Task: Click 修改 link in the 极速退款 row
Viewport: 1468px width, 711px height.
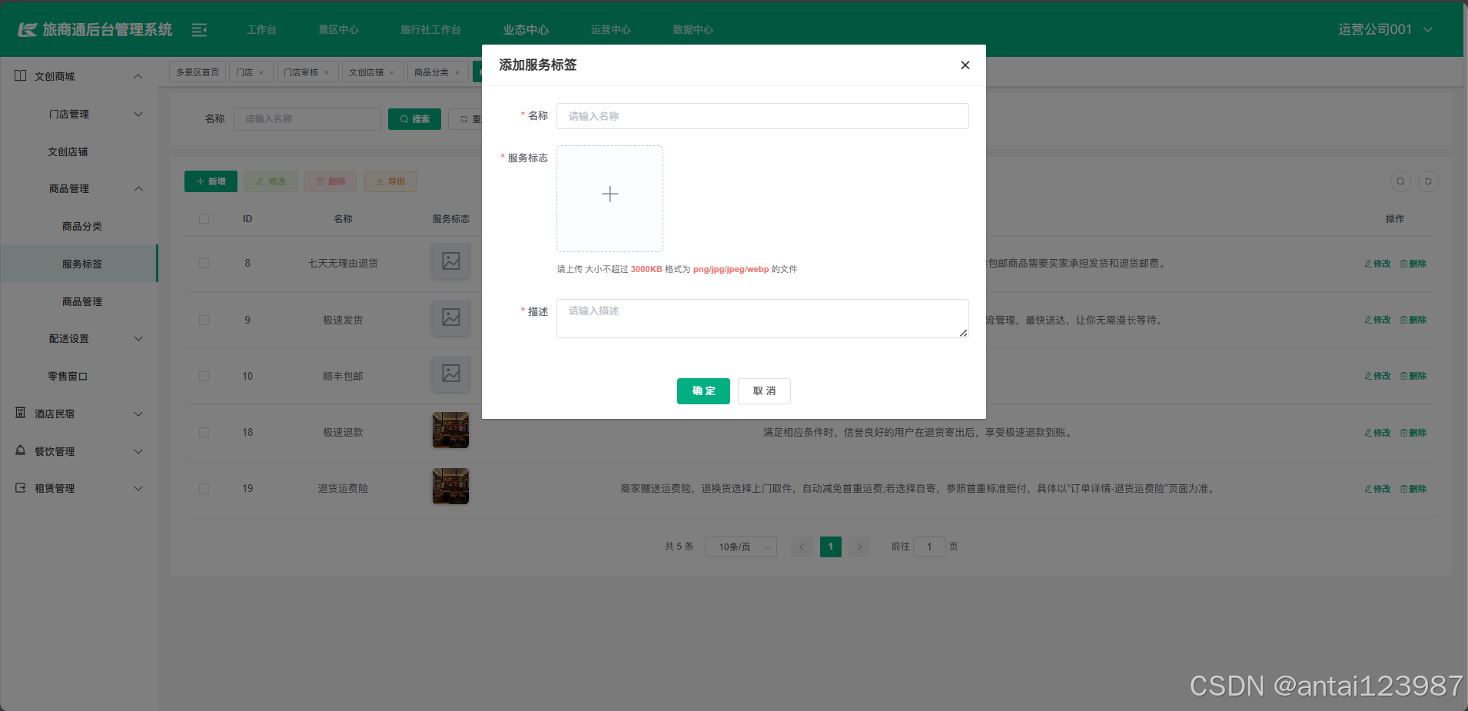Action: click(1377, 433)
